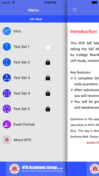Click the padlock next to Test Set 4

[x=48, y=93]
